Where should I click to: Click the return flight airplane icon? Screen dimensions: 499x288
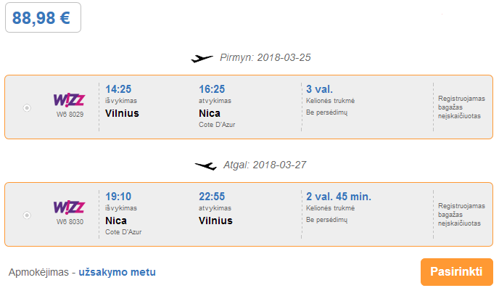205,165
